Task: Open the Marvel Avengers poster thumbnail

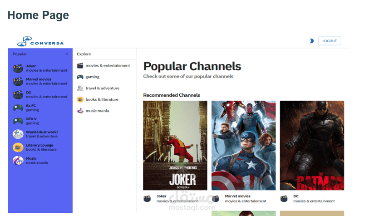Action: (x=243, y=146)
